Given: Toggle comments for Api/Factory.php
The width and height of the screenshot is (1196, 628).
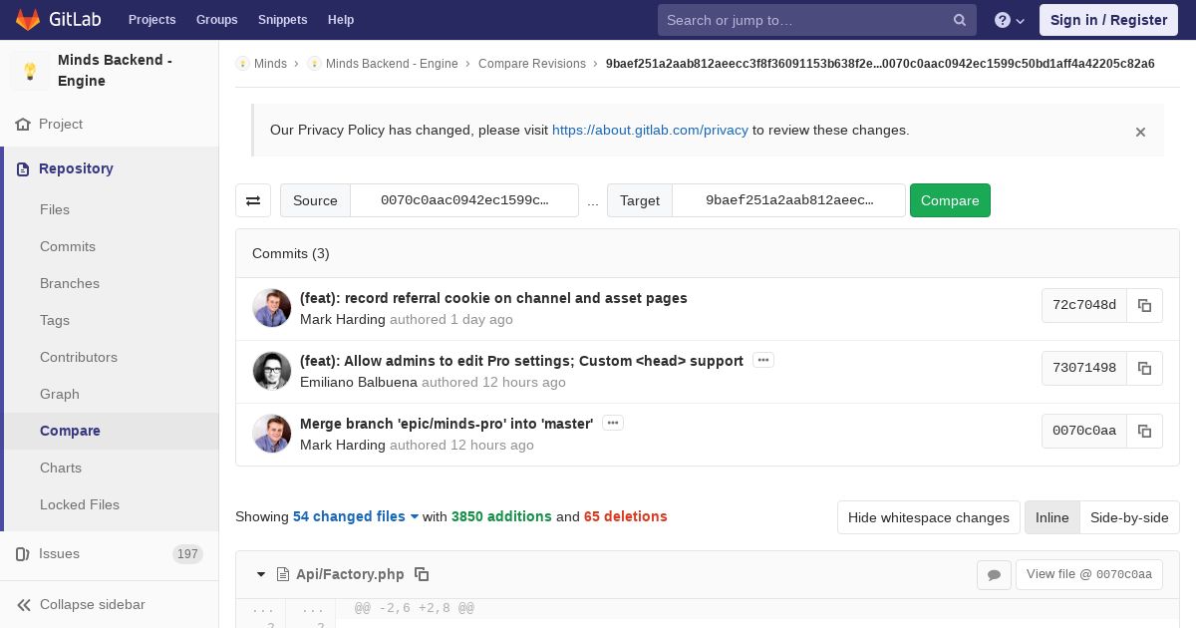Looking at the screenshot, I should coord(994,574).
